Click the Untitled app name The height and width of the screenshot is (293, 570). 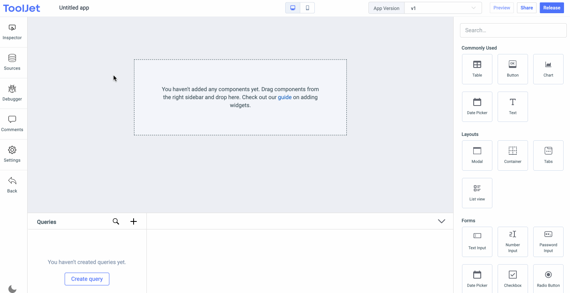click(74, 8)
